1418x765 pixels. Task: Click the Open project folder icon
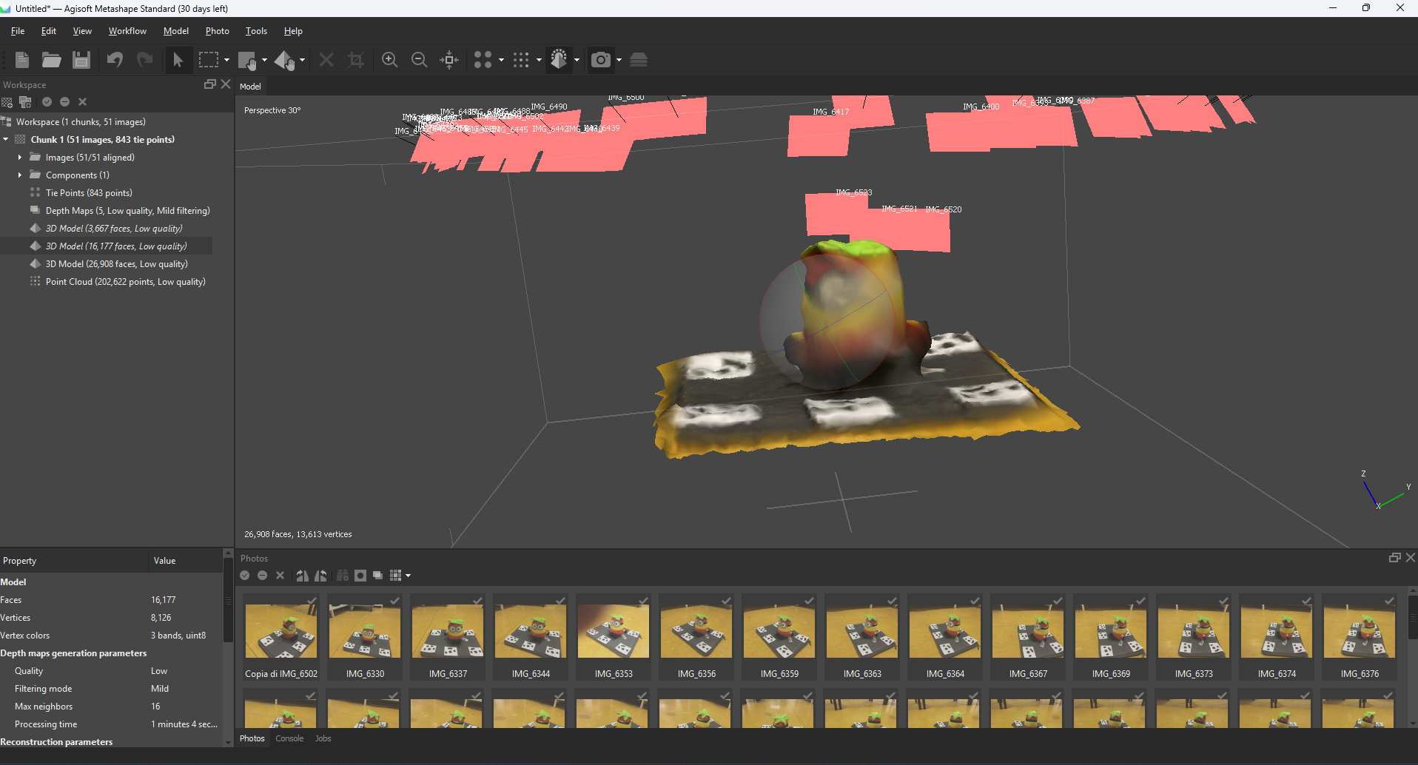click(51, 60)
